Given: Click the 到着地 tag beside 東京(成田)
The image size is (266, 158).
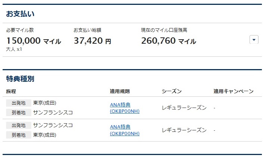Looking at the screenshot, I should point(19,134).
